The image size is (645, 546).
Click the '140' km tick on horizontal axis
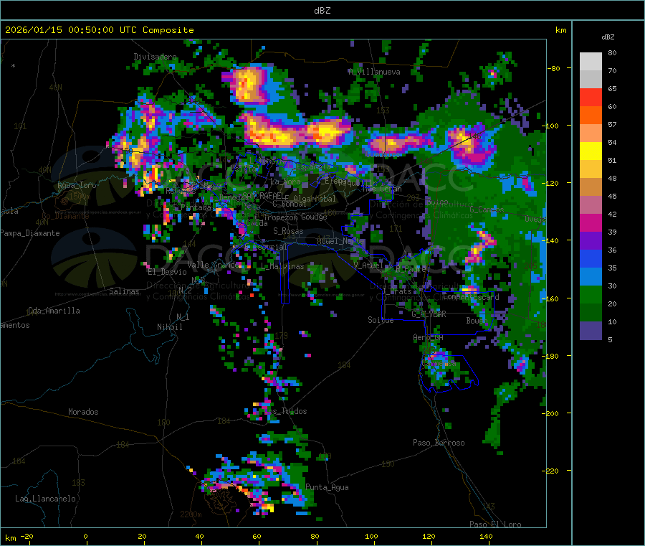click(486, 537)
